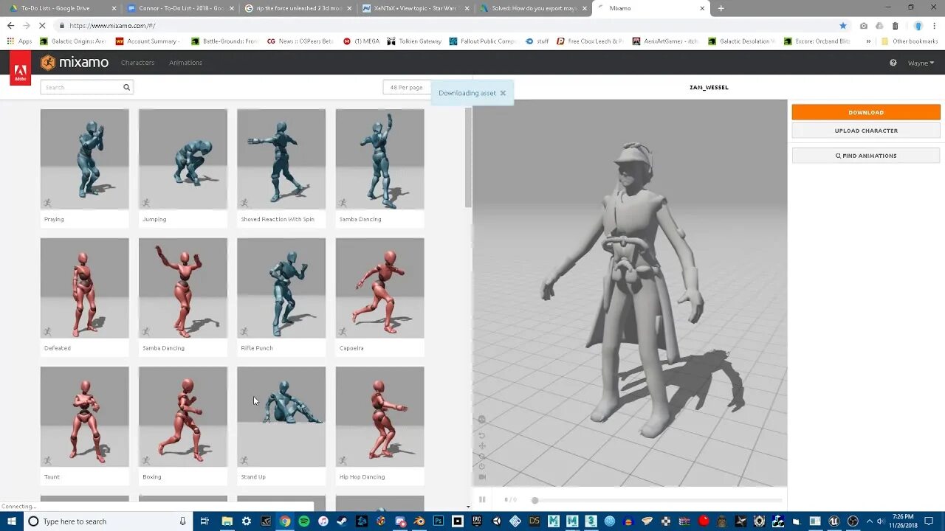Select the Defeated animation thumbnail

point(84,288)
